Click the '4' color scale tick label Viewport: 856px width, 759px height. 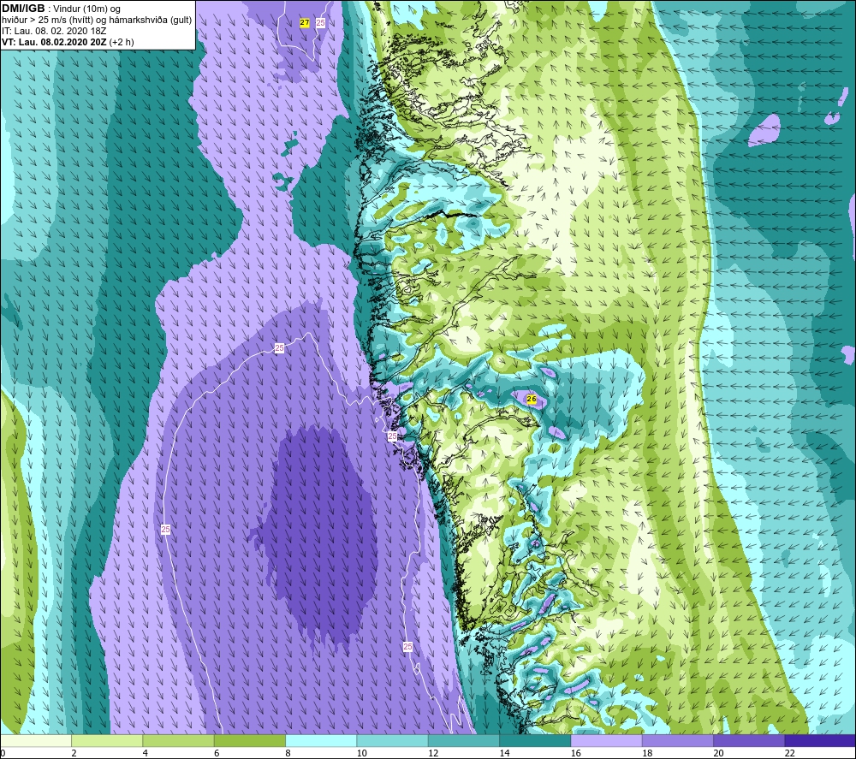146,753
